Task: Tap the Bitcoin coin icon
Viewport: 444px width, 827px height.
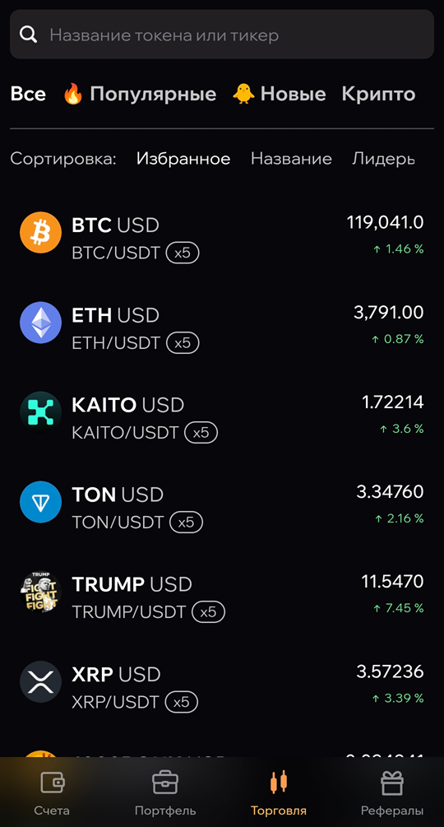Action: 40,233
